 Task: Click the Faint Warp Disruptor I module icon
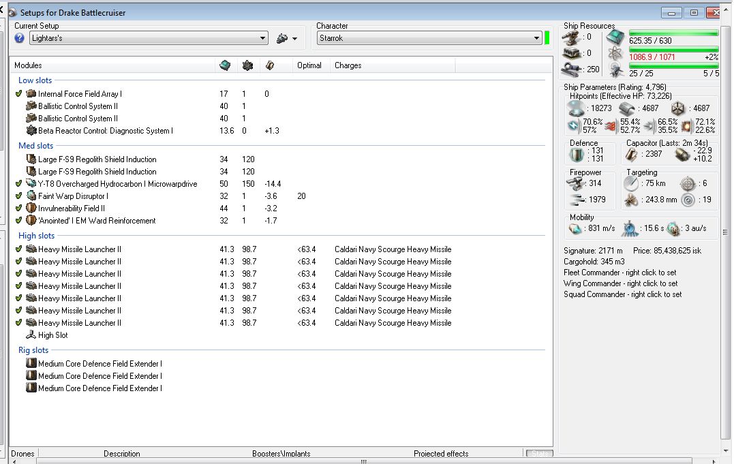[x=31, y=196]
